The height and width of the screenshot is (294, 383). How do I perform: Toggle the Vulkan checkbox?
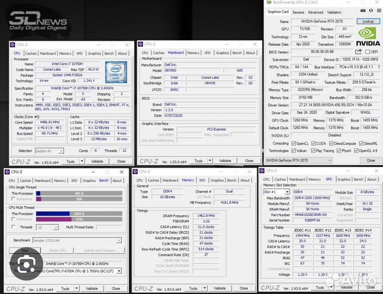click(x=294, y=151)
